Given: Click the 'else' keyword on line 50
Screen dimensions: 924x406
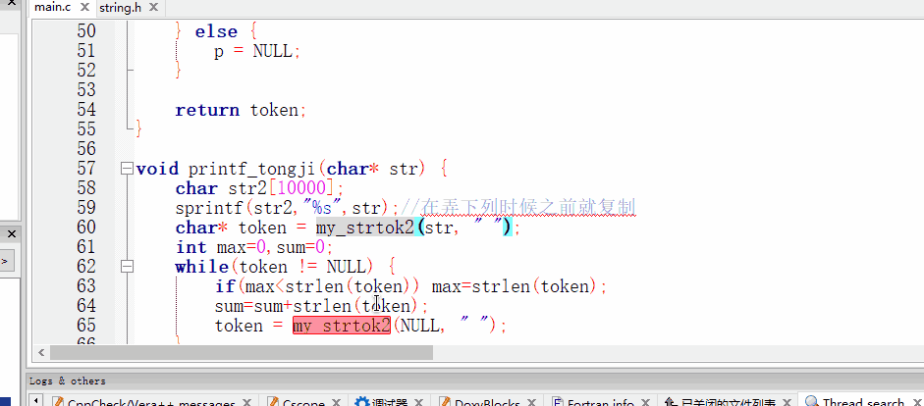Looking at the screenshot, I should coord(216,31).
